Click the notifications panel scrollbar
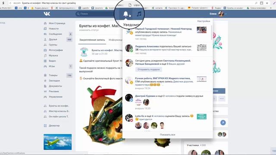276x155 pixels. pos(211,33)
